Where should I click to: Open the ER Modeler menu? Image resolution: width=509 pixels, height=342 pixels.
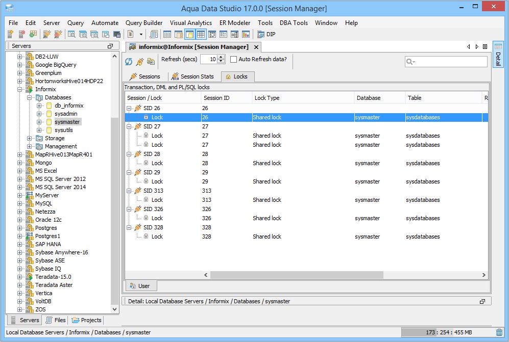[x=235, y=23]
